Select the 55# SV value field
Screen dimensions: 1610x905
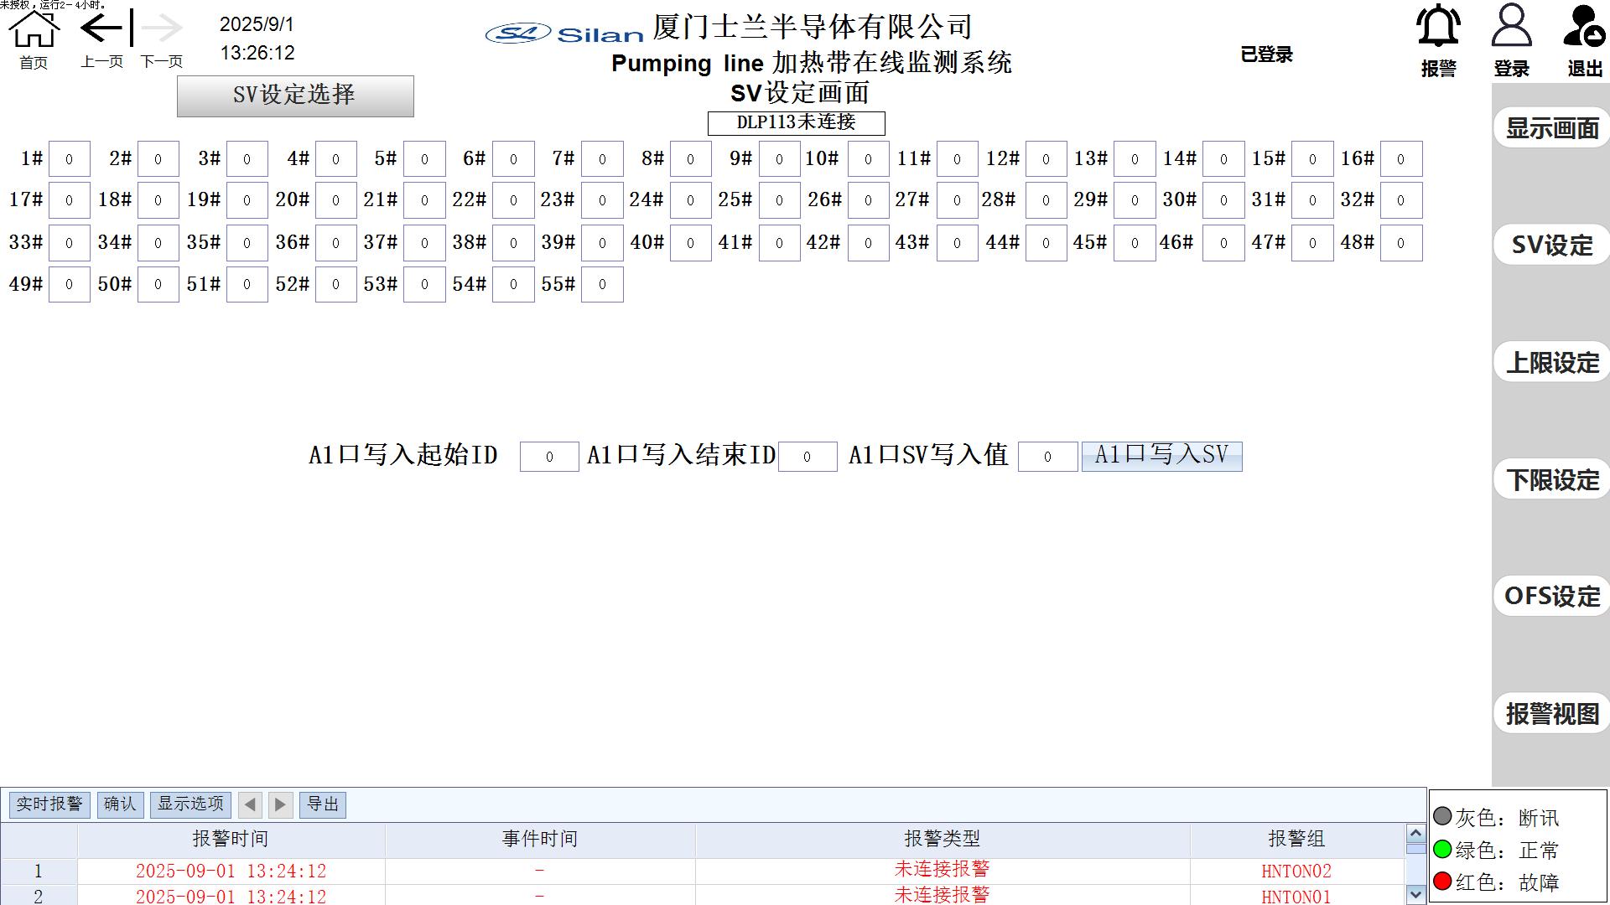(x=602, y=285)
